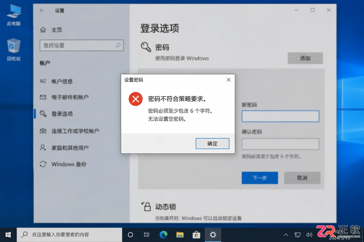Image resolution: width=364 pixels, height=242 pixels.
Task: Open 帐户信息 in the sidebar
Action: click(x=62, y=81)
